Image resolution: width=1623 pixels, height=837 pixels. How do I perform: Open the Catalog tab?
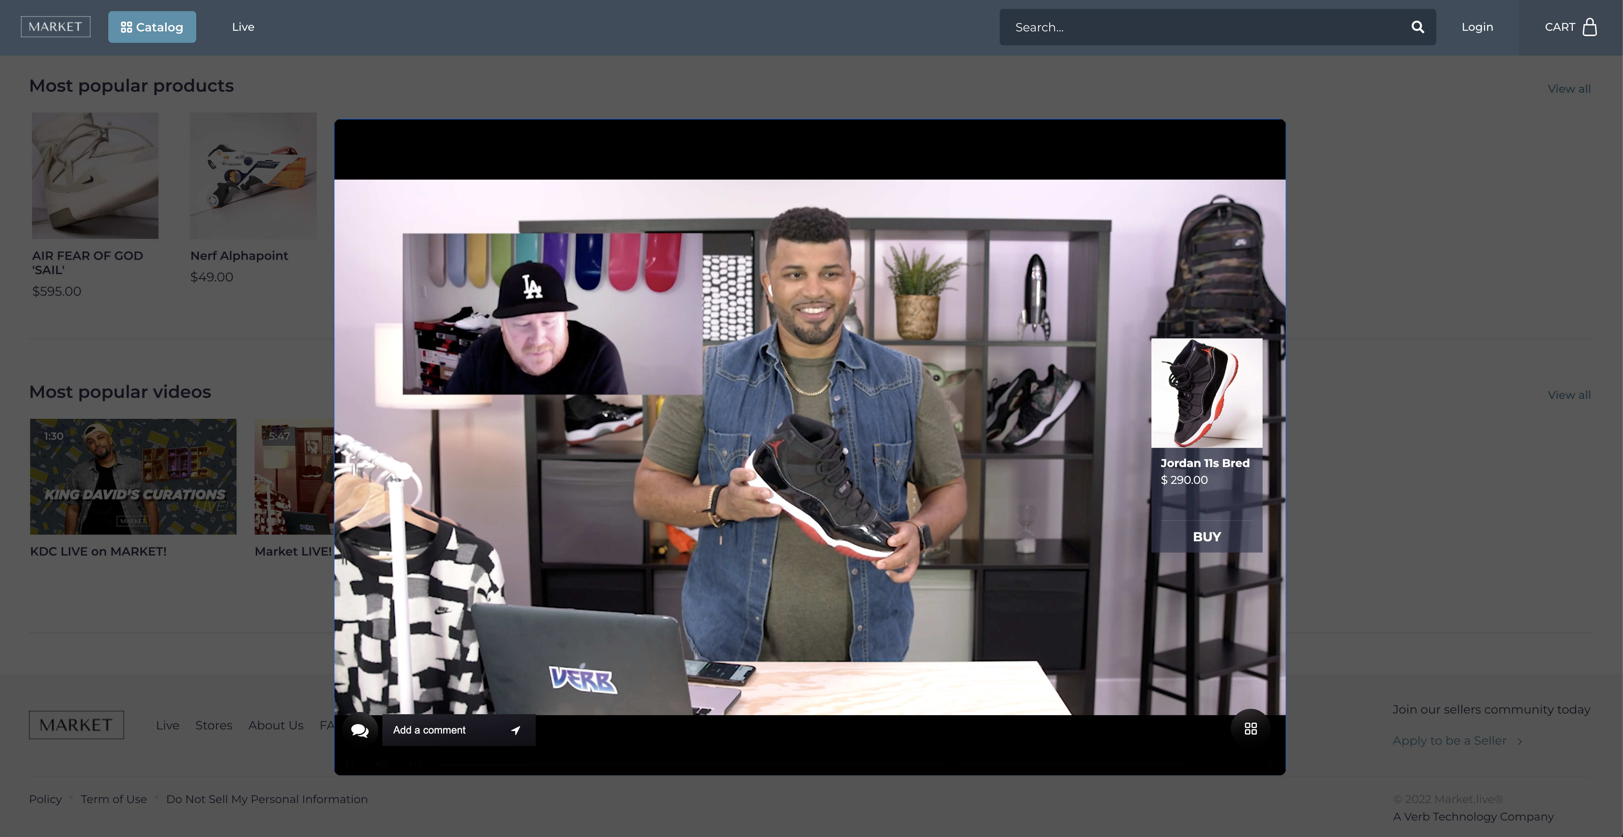click(152, 27)
